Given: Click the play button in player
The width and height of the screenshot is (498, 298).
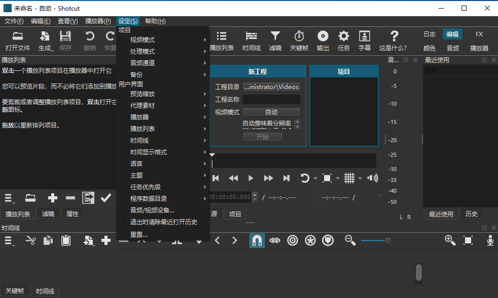Looking at the screenshot, I should (251, 178).
